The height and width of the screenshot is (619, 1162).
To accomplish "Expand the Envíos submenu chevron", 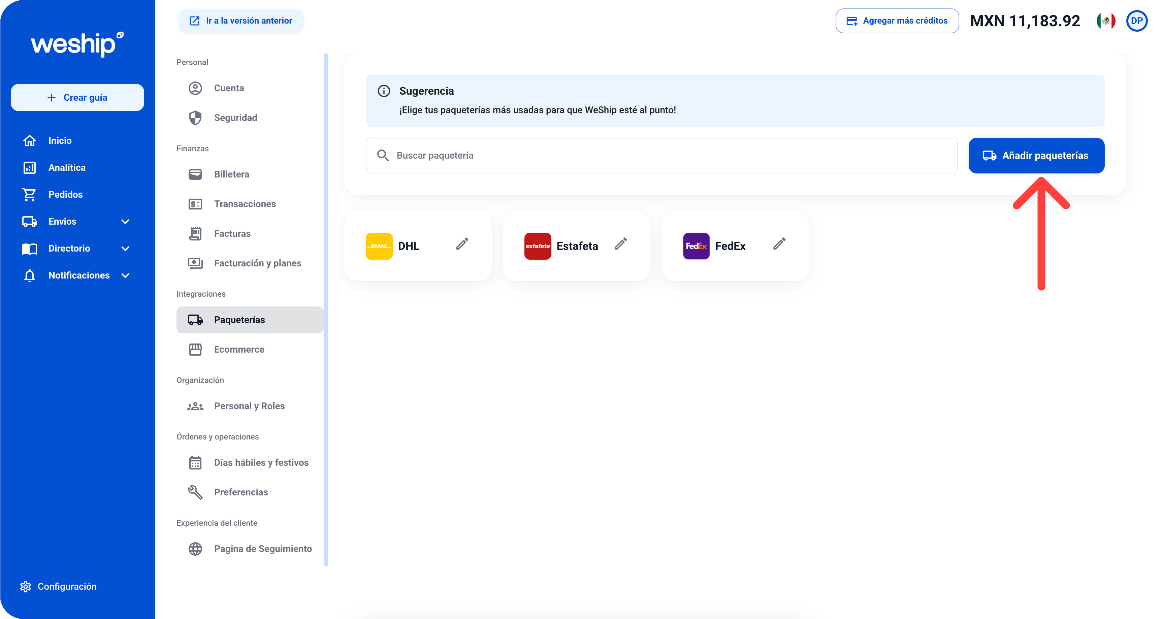I will (125, 222).
